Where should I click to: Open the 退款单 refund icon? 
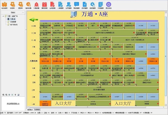pos(20,4)
